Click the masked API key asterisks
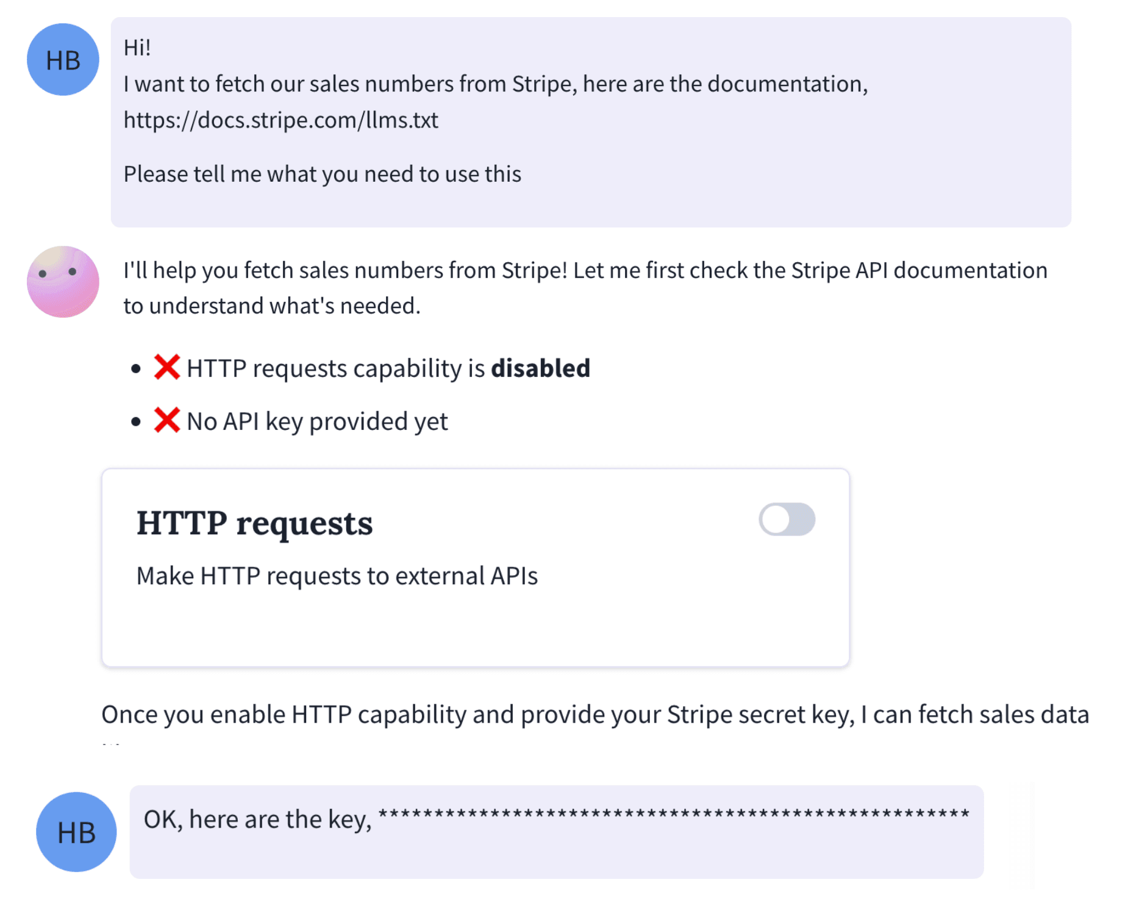Image resolution: width=1128 pixels, height=899 pixels. 673,815
